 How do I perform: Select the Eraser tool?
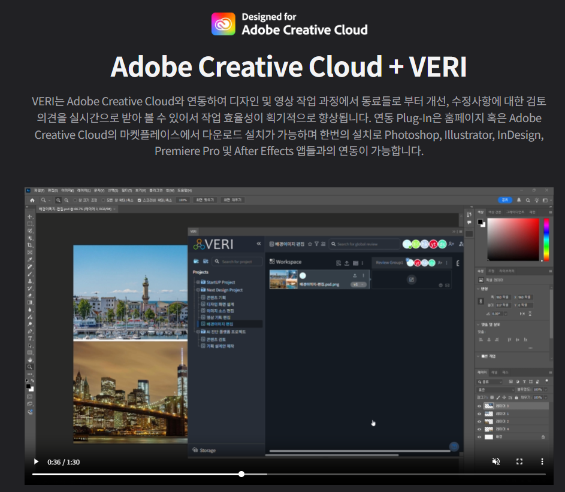point(30,296)
